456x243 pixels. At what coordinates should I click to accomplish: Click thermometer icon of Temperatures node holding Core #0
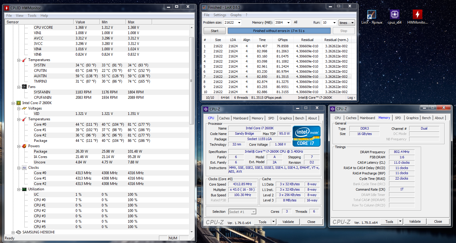click(x=24, y=119)
